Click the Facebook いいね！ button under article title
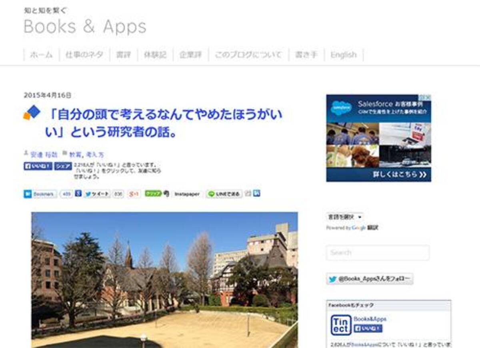Screen dimensions: 480x348 [x=38, y=166]
